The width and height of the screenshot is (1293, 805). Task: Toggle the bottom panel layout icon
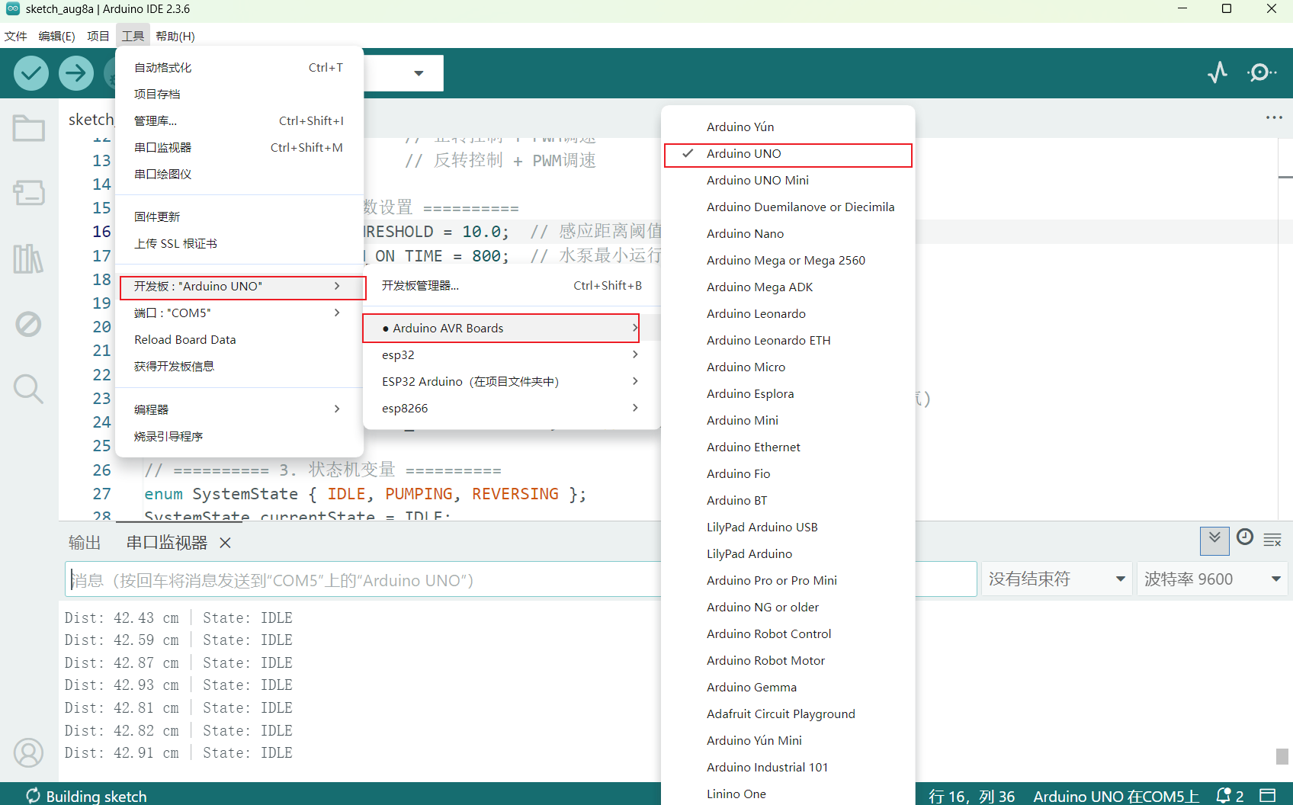pos(1268,796)
